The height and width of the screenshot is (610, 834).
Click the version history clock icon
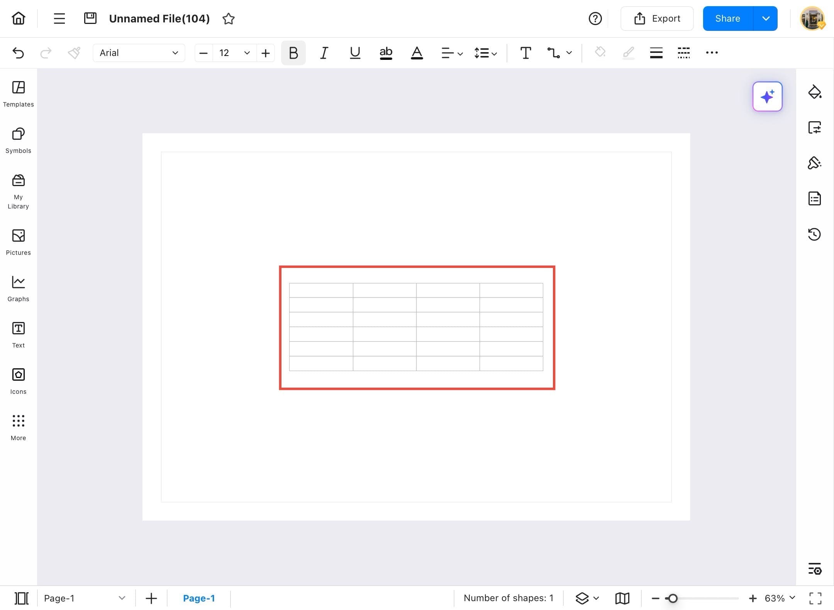pos(814,234)
